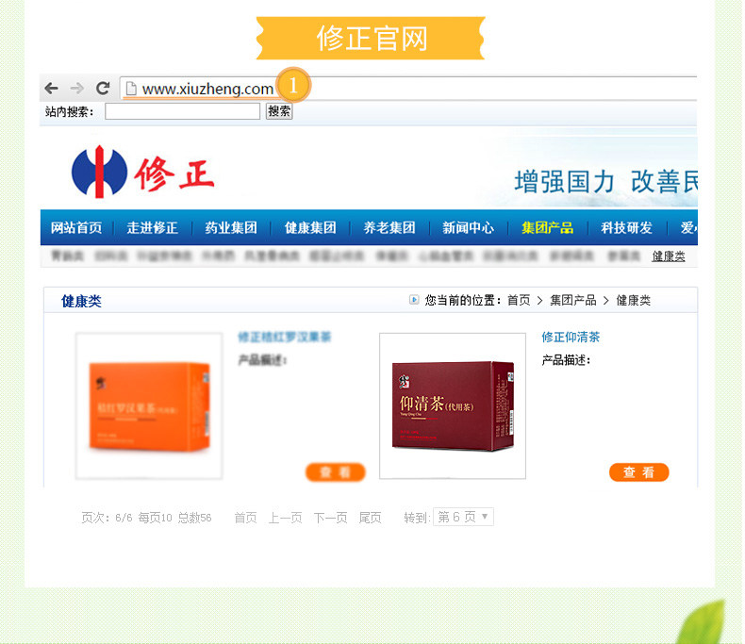Click the 搜索 button
745x644 pixels.
[x=279, y=111]
